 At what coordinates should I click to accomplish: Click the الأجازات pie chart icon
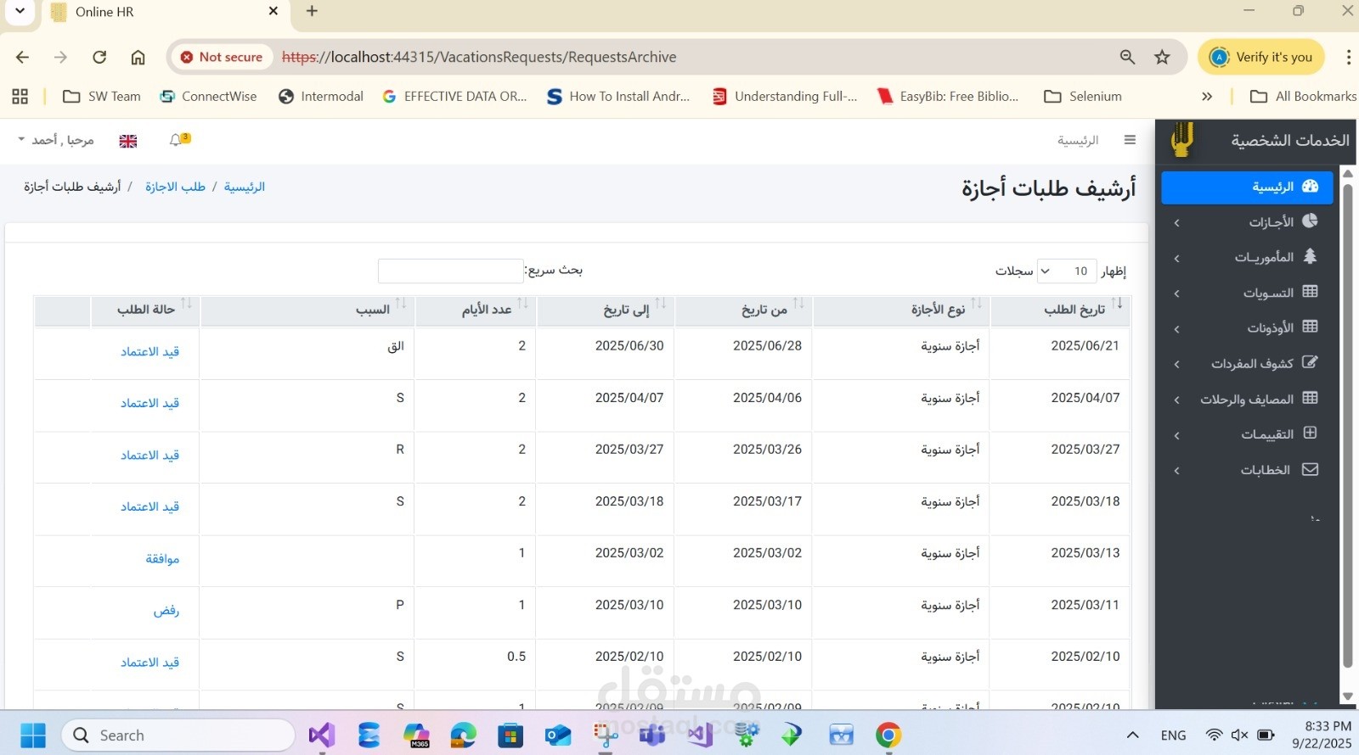[x=1310, y=221]
